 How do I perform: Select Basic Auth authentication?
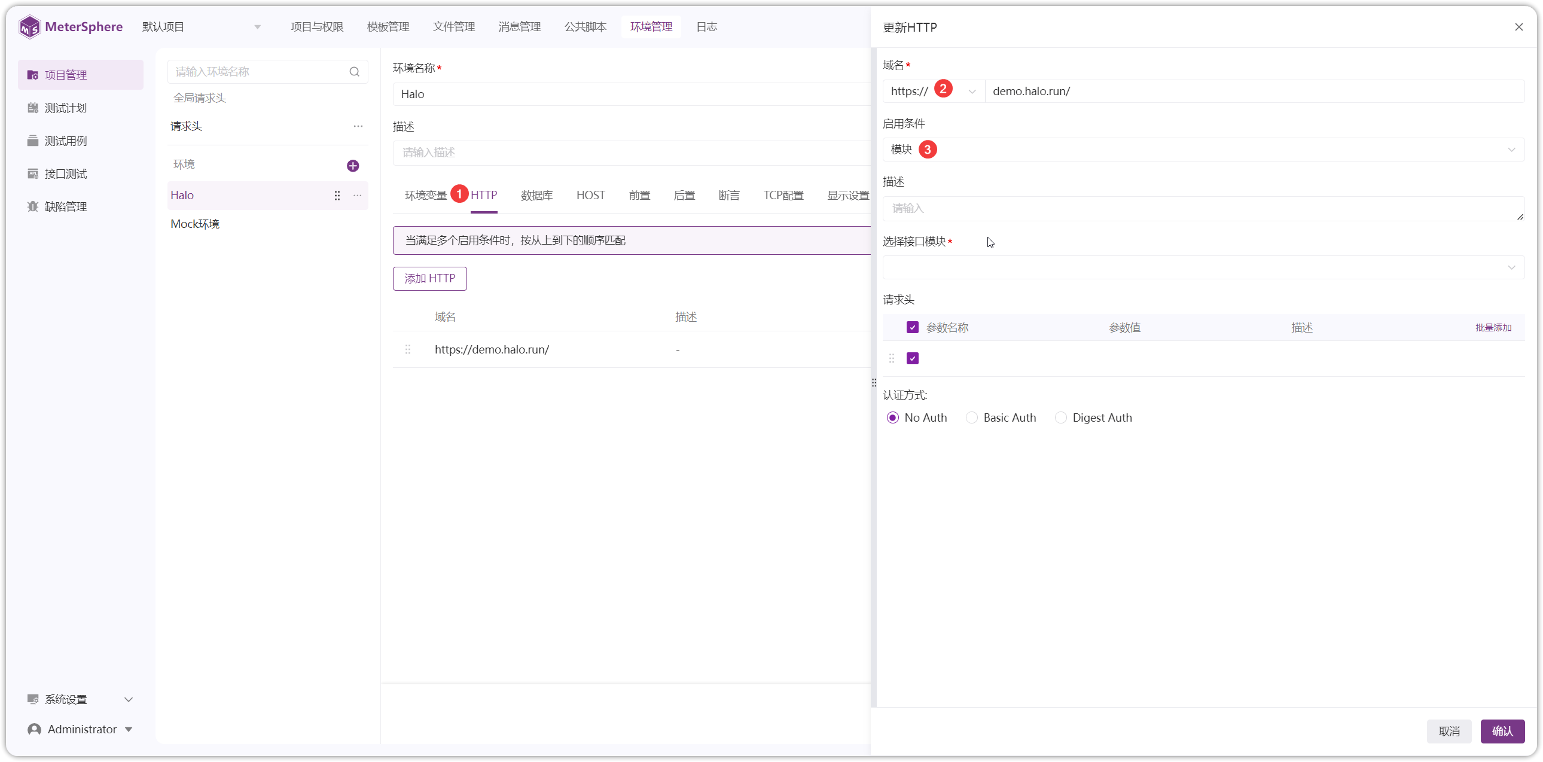[972, 417]
